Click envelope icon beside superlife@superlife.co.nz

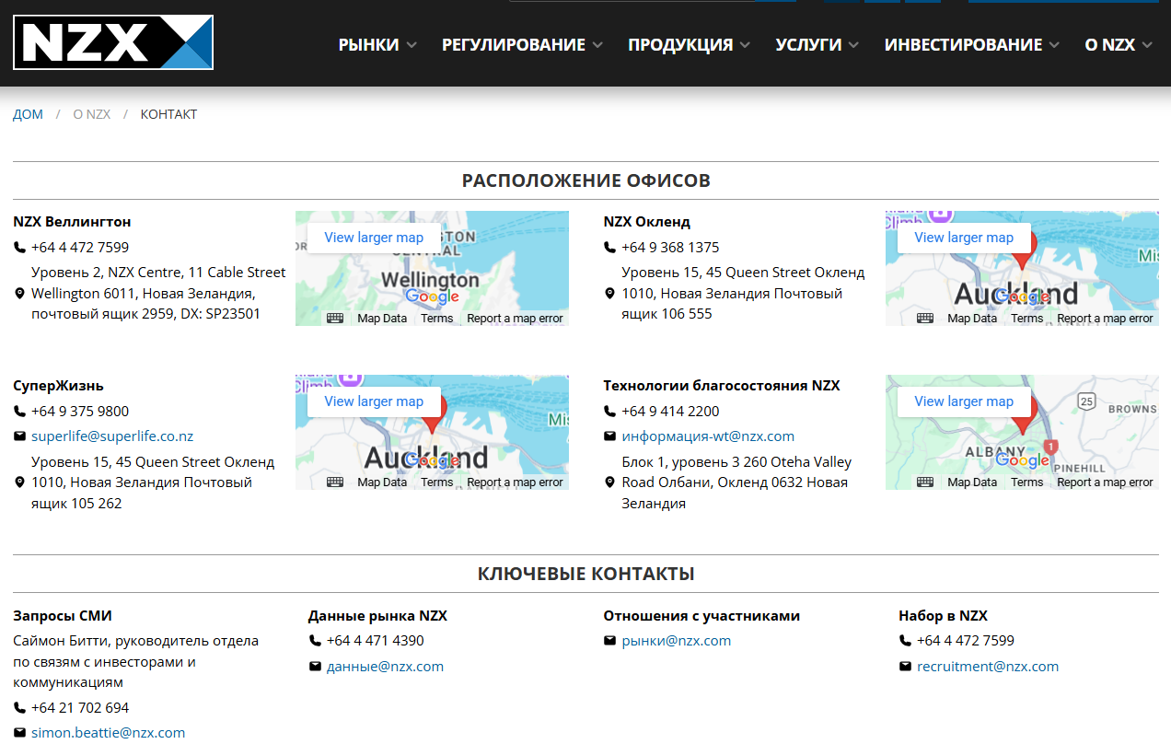(19, 436)
